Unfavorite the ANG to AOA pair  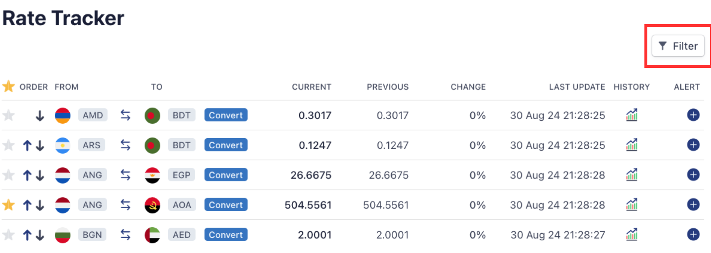click(x=9, y=205)
